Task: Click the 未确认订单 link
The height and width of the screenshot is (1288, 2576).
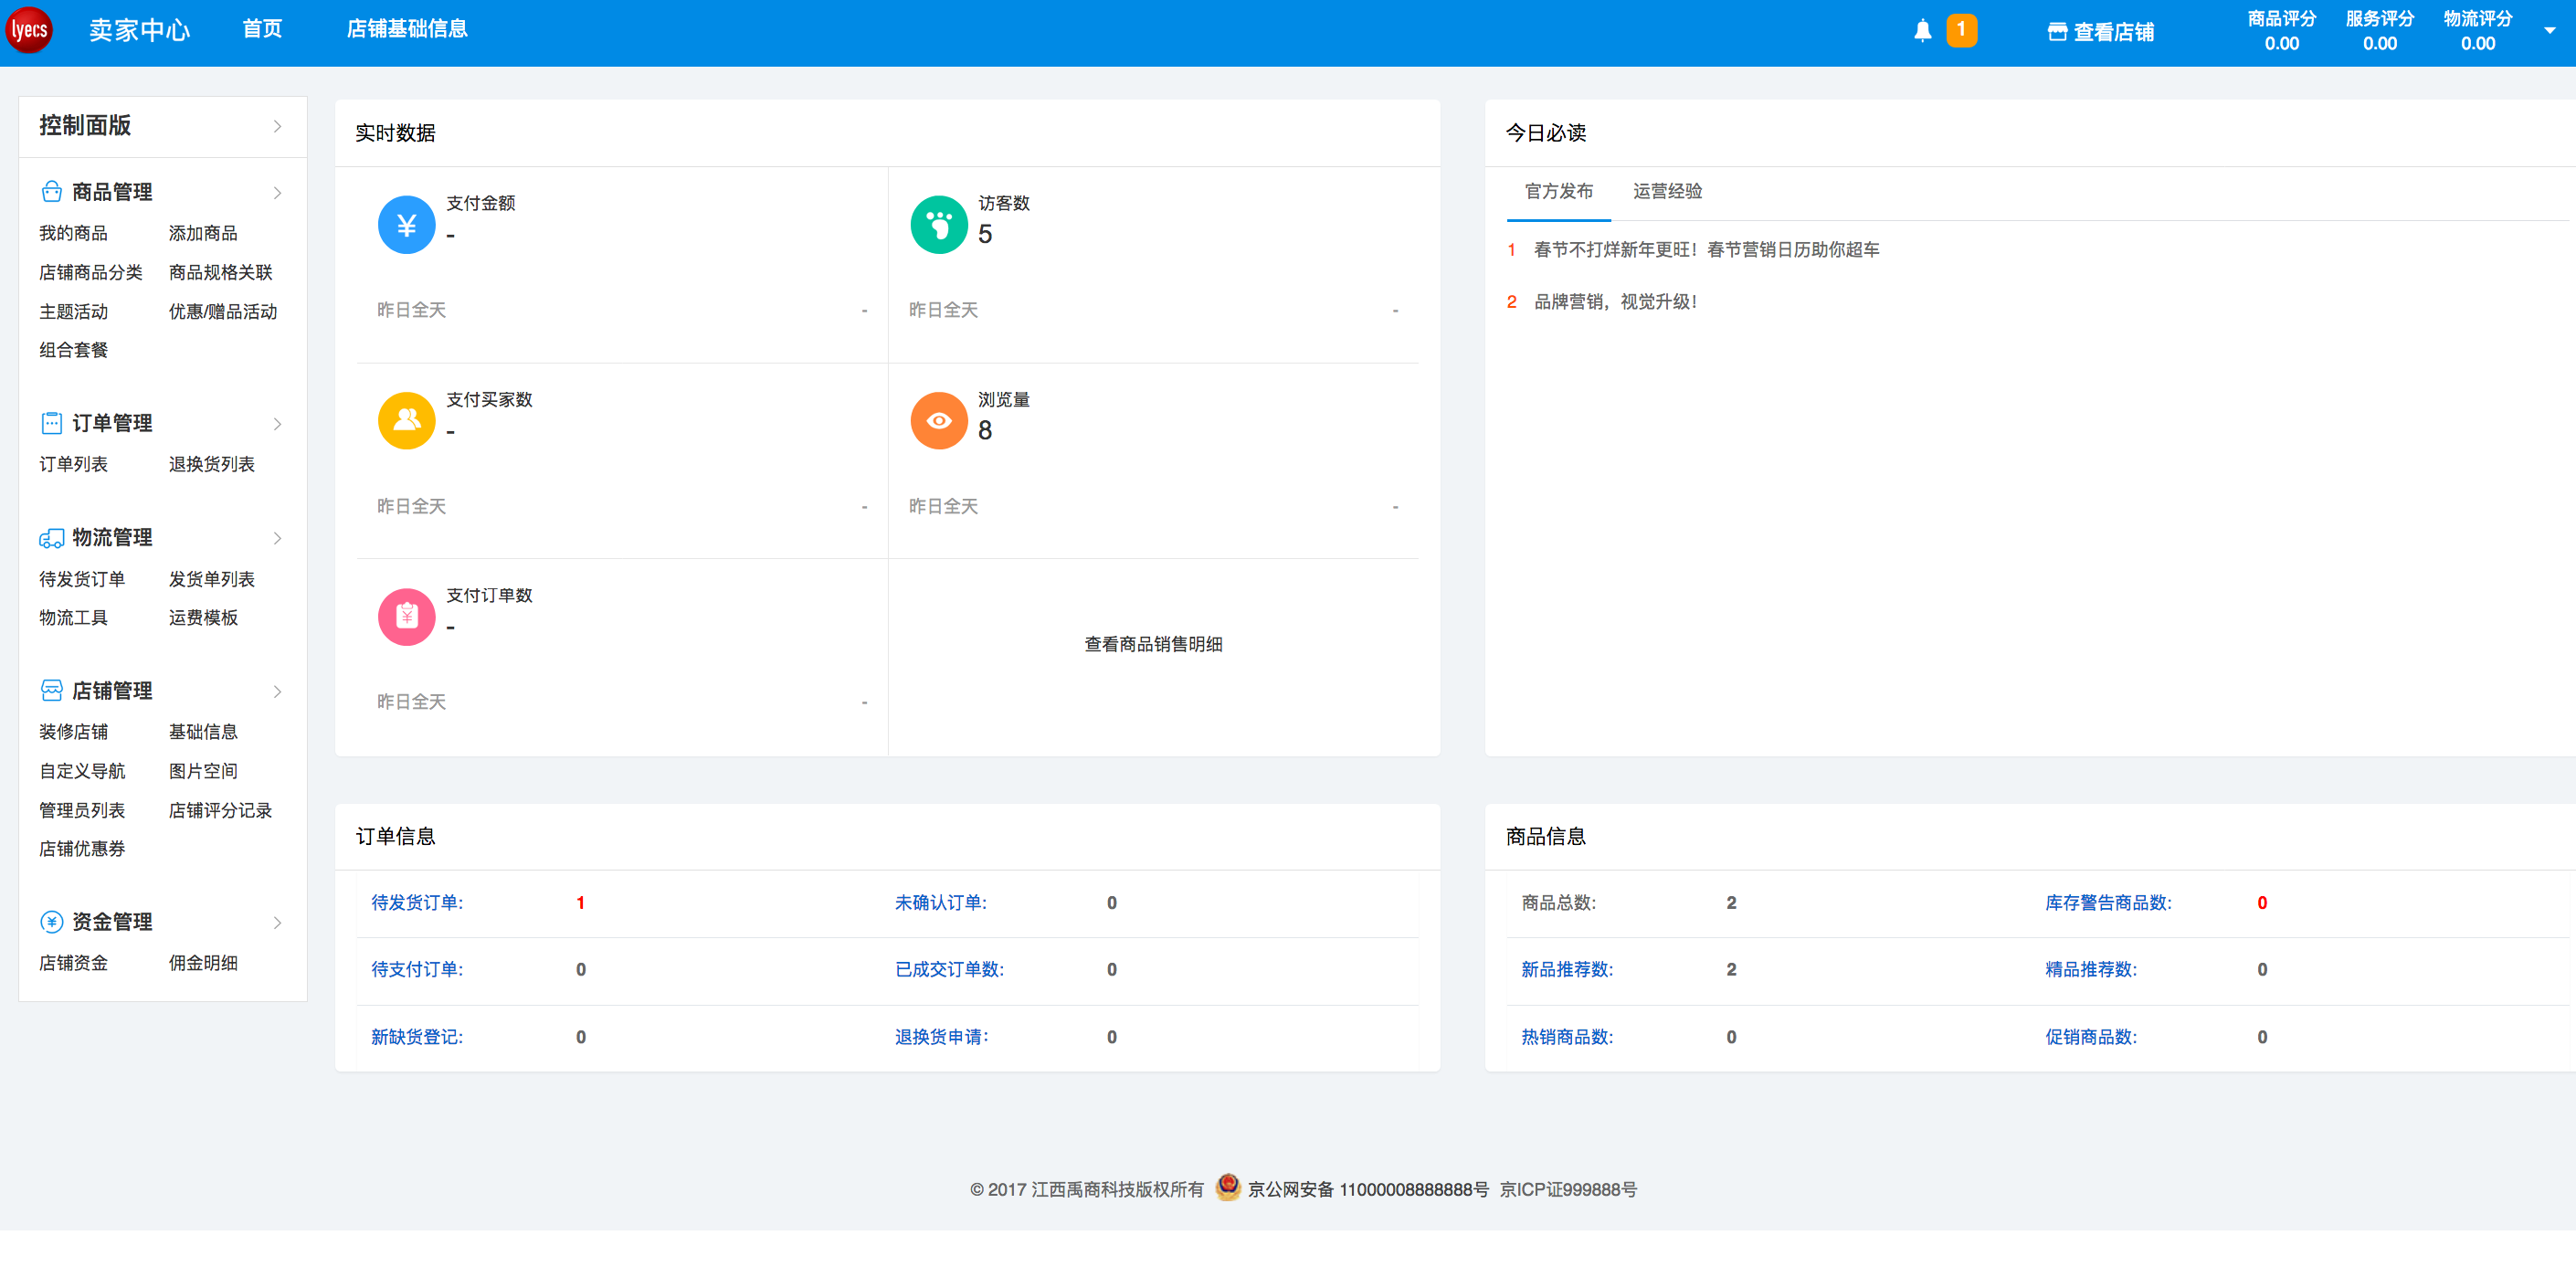Action: pos(940,902)
